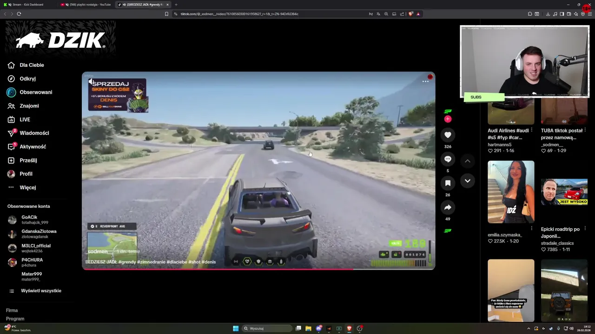
Task: Follow the creator with the red plus button
Action: pyautogui.click(x=448, y=119)
